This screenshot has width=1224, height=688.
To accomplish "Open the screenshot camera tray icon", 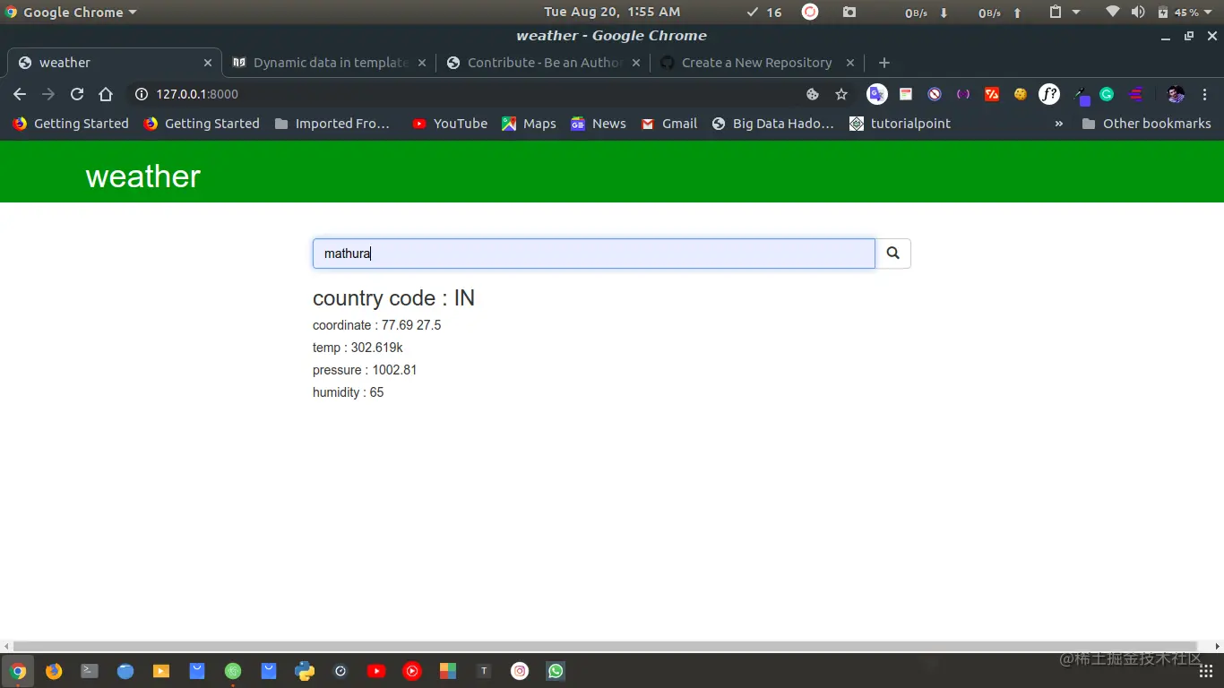I will click(849, 13).
